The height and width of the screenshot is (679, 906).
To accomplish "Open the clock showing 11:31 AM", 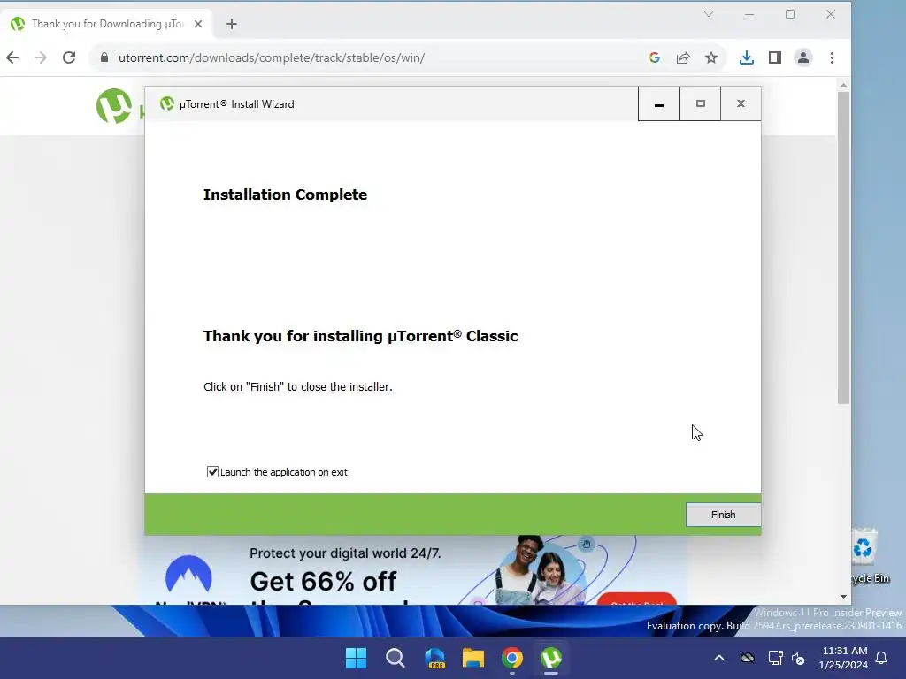I will [844, 658].
